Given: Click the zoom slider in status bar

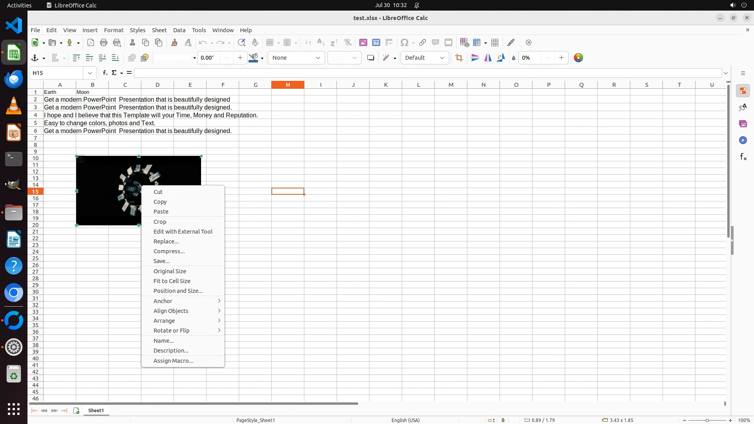Looking at the screenshot, I should click(707, 420).
